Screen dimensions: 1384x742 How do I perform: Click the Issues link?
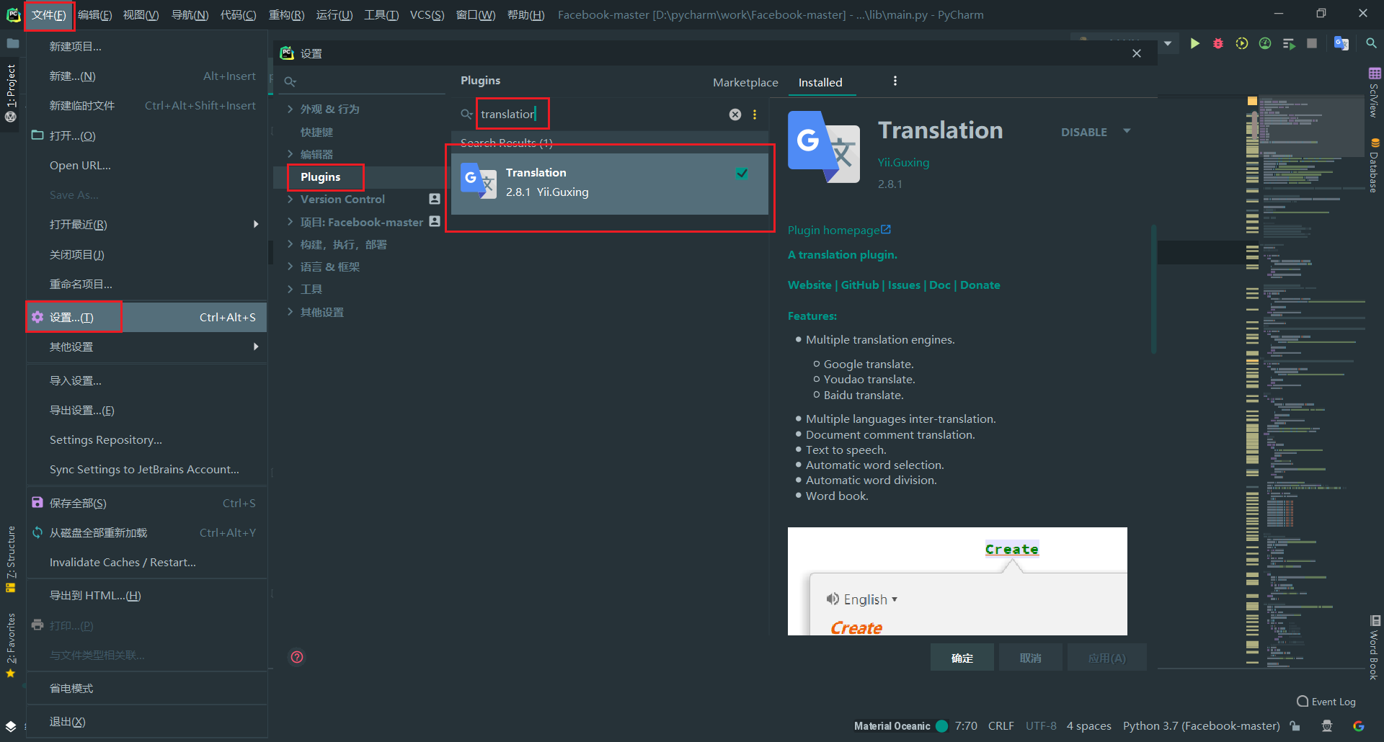pos(904,285)
